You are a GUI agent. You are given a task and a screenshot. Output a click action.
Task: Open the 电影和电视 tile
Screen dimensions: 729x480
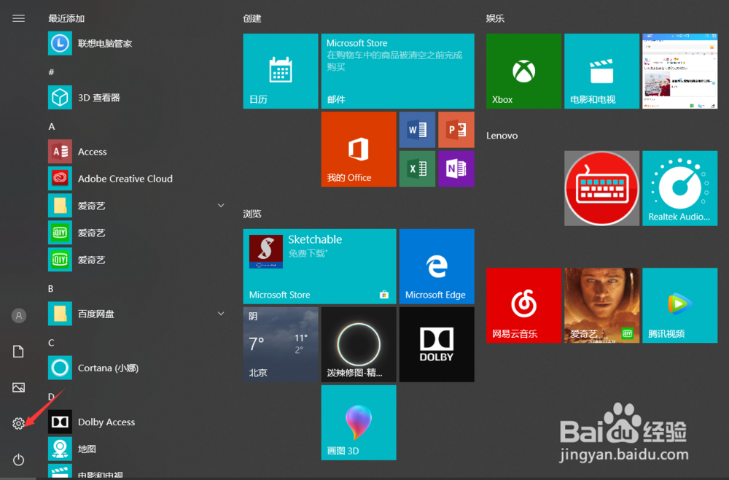pos(601,71)
